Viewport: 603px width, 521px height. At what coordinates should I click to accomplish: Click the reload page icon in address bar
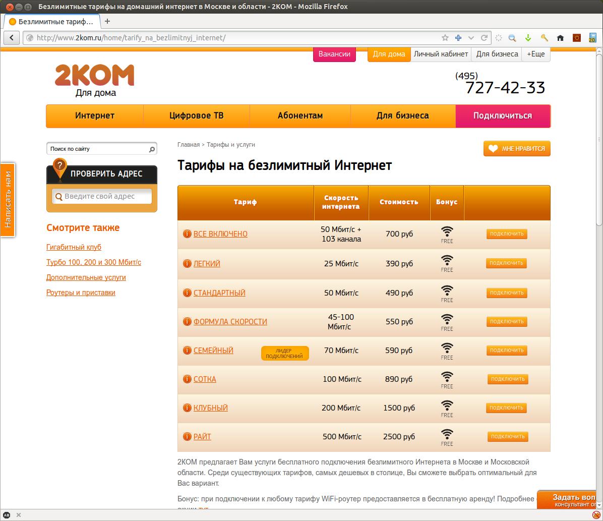click(484, 38)
